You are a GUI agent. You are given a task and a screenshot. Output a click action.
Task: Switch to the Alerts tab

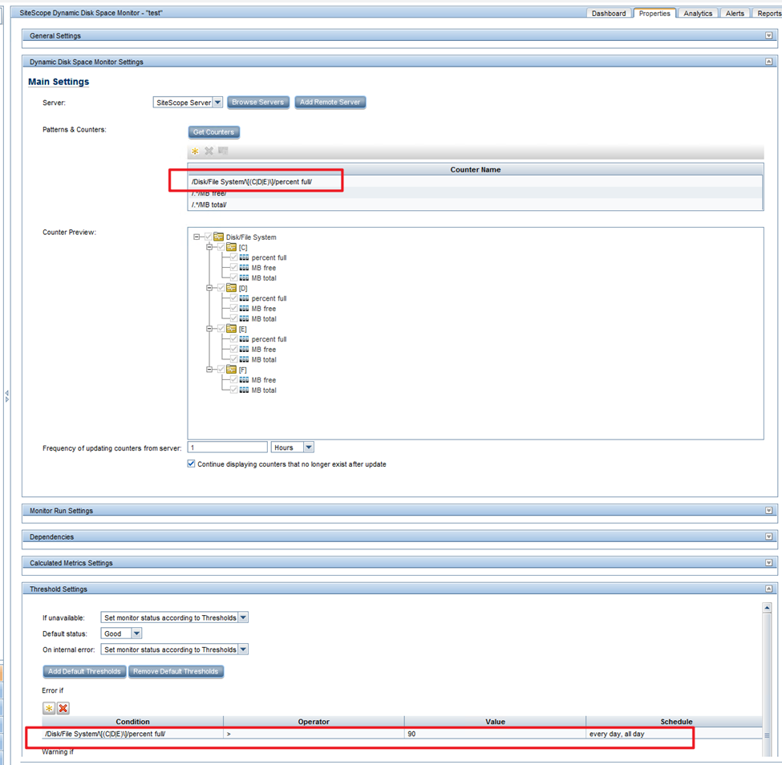tap(735, 14)
